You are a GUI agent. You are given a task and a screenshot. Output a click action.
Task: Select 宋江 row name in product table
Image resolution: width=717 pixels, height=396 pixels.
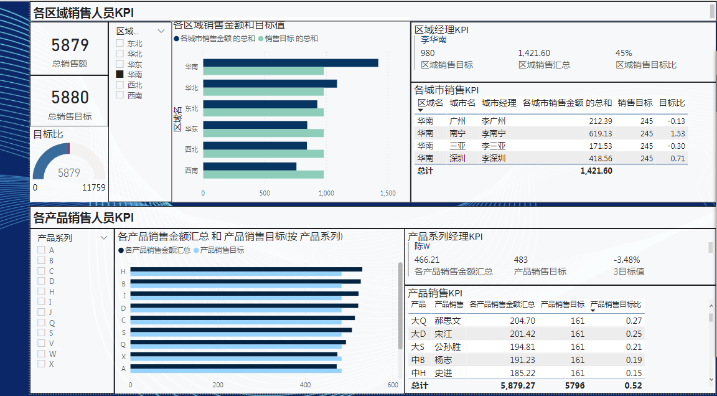(x=444, y=334)
